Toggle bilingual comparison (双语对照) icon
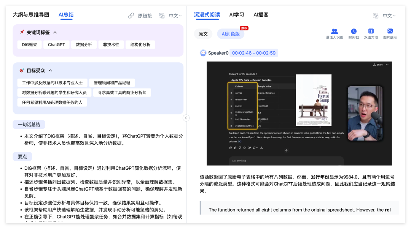The width and height of the screenshot is (411, 229). (x=371, y=32)
